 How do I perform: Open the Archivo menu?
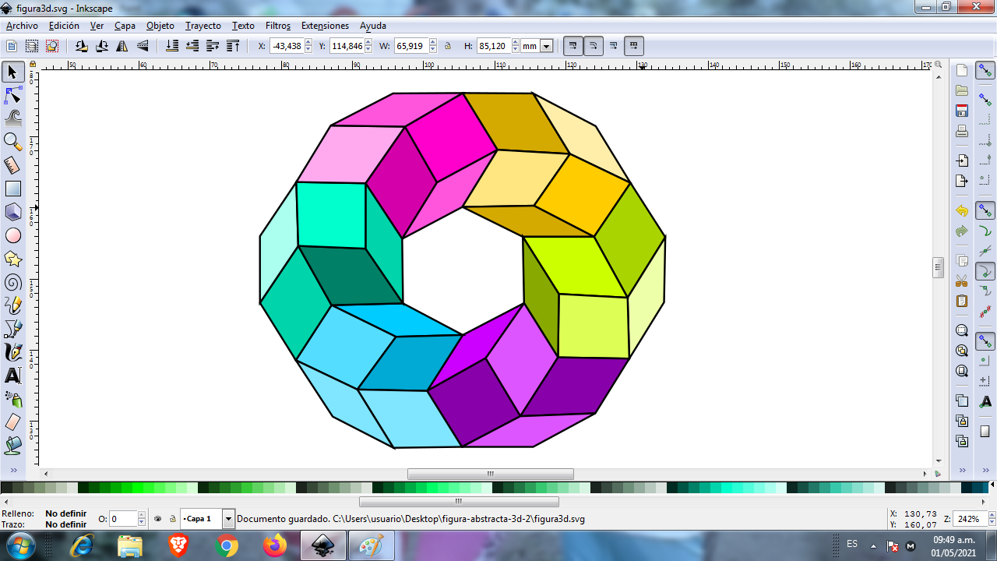[22, 26]
